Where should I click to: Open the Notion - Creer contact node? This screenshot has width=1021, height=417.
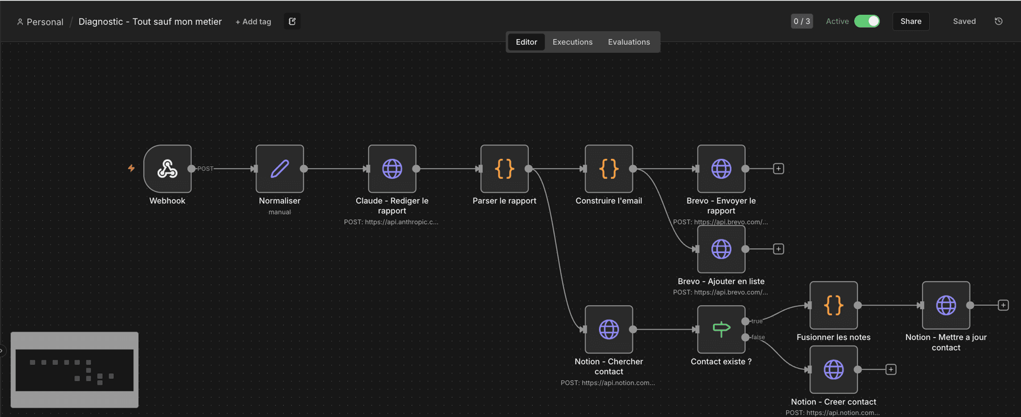[x=833, y=369]
